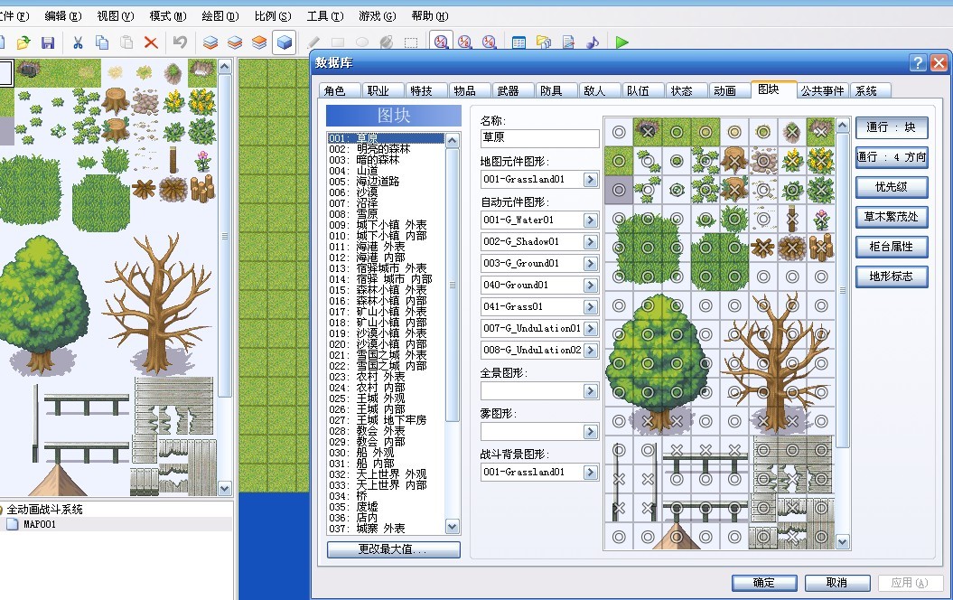Screen dimensions: 953x600
Task: Click the 名称 name input field
Action: pyautogui.click(x=539, y=138)
